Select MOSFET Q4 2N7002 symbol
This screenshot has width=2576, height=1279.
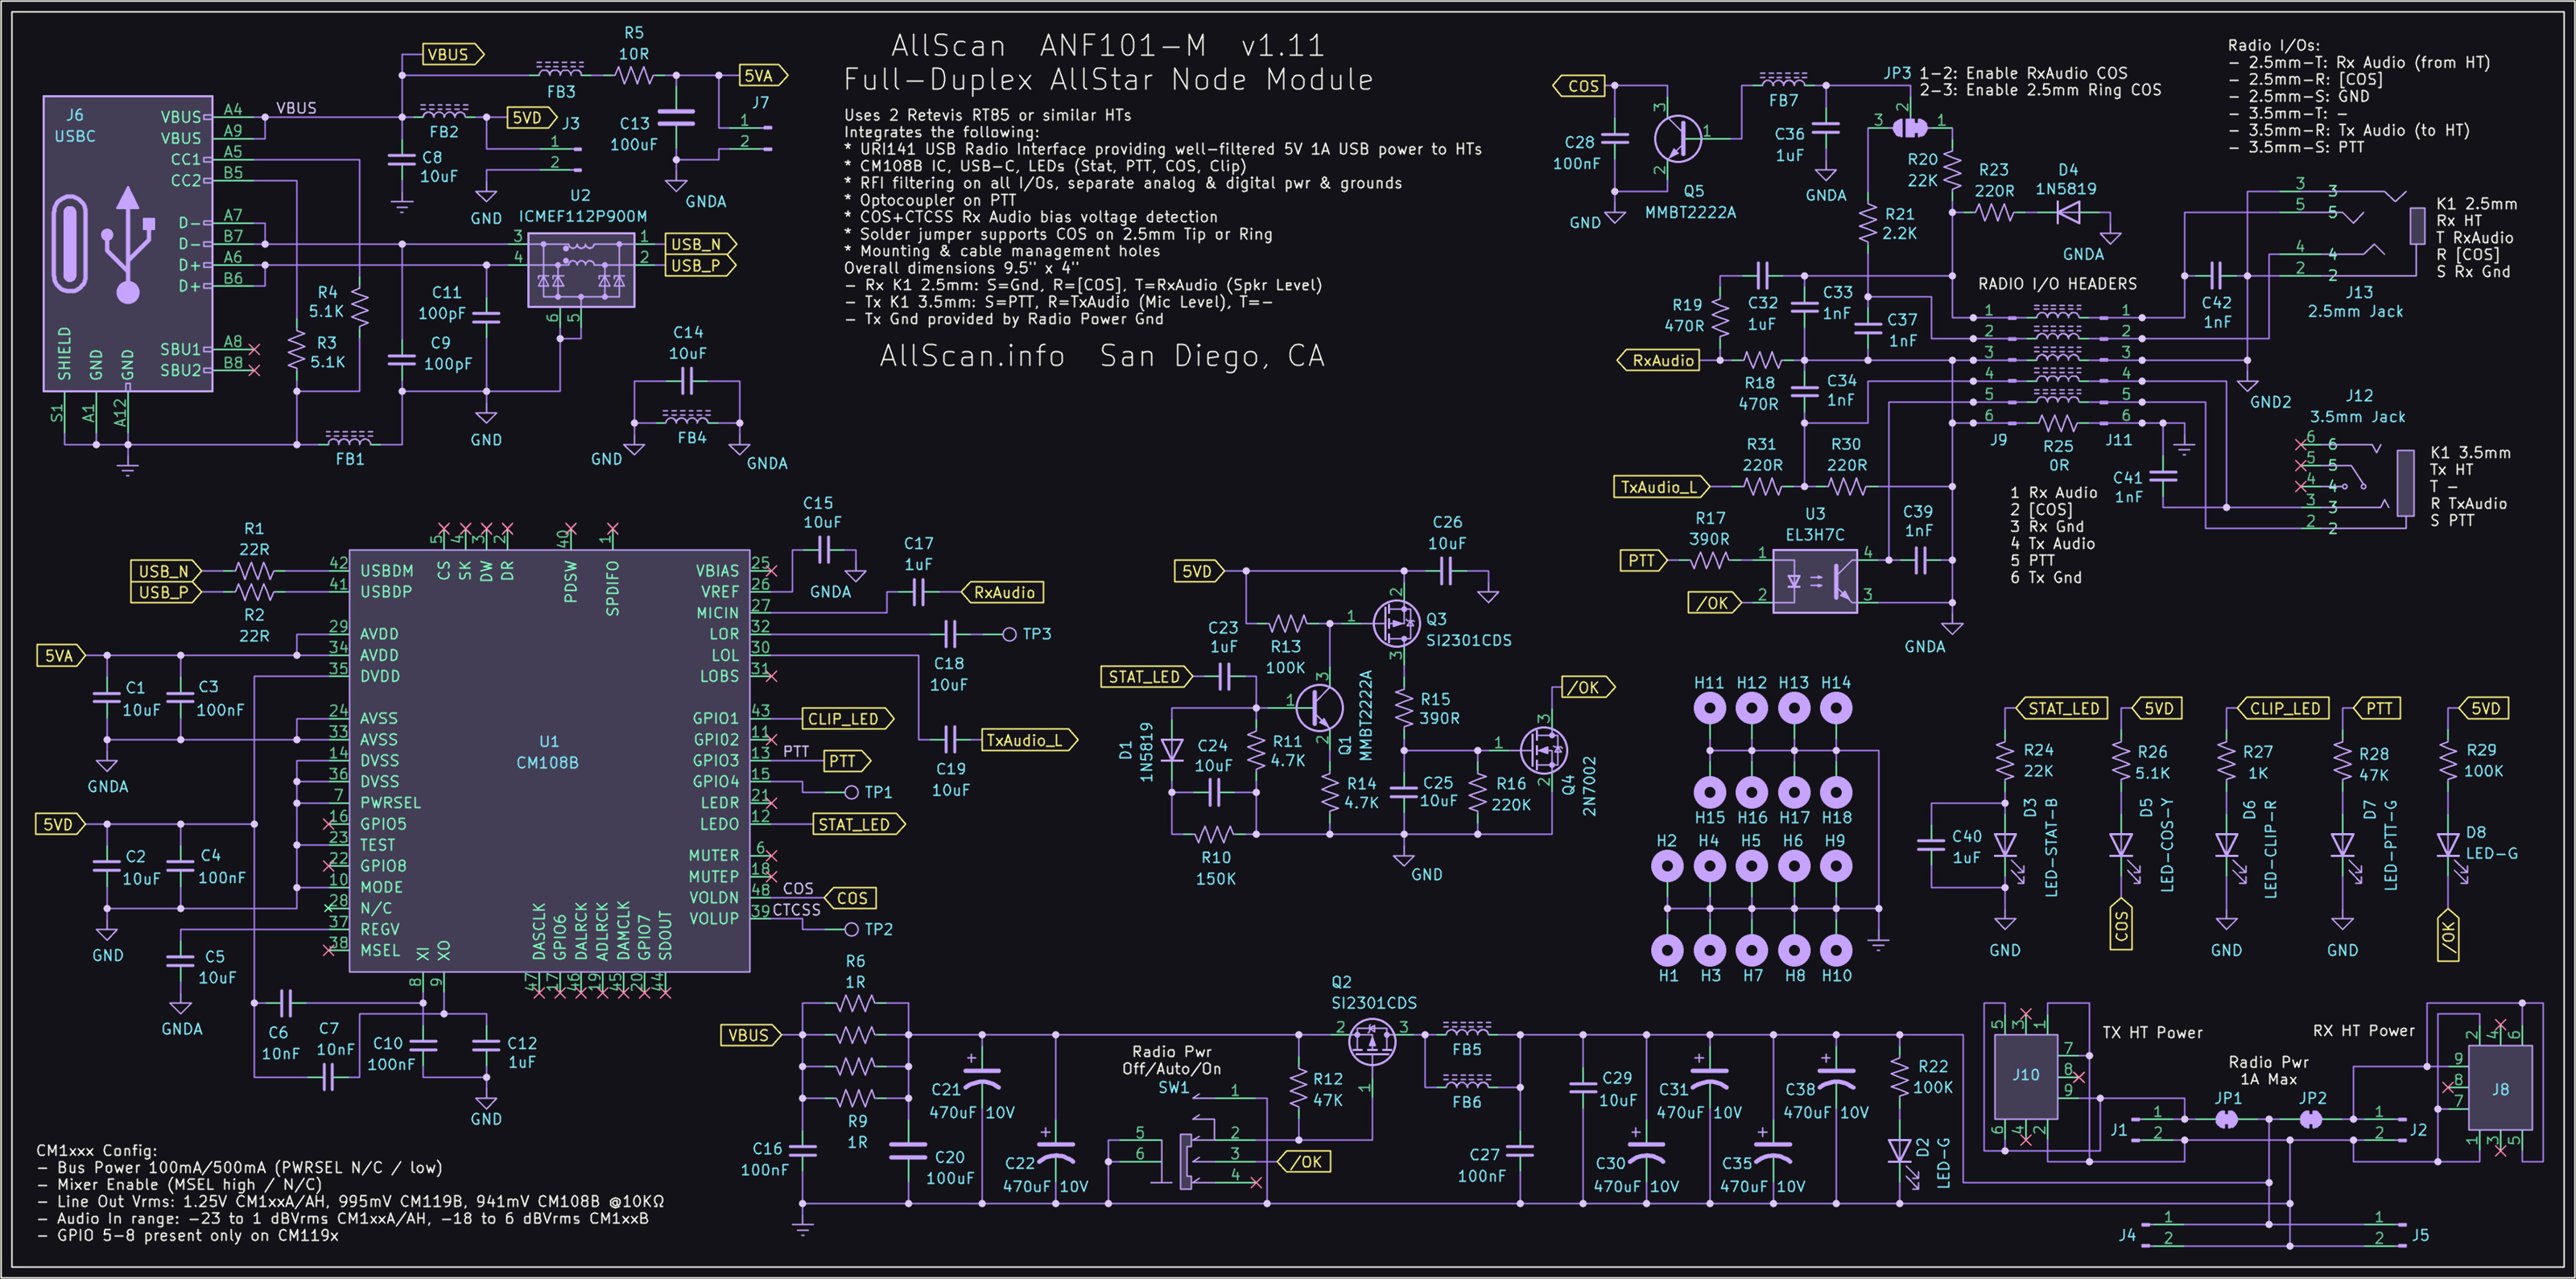click(1543, 749)
